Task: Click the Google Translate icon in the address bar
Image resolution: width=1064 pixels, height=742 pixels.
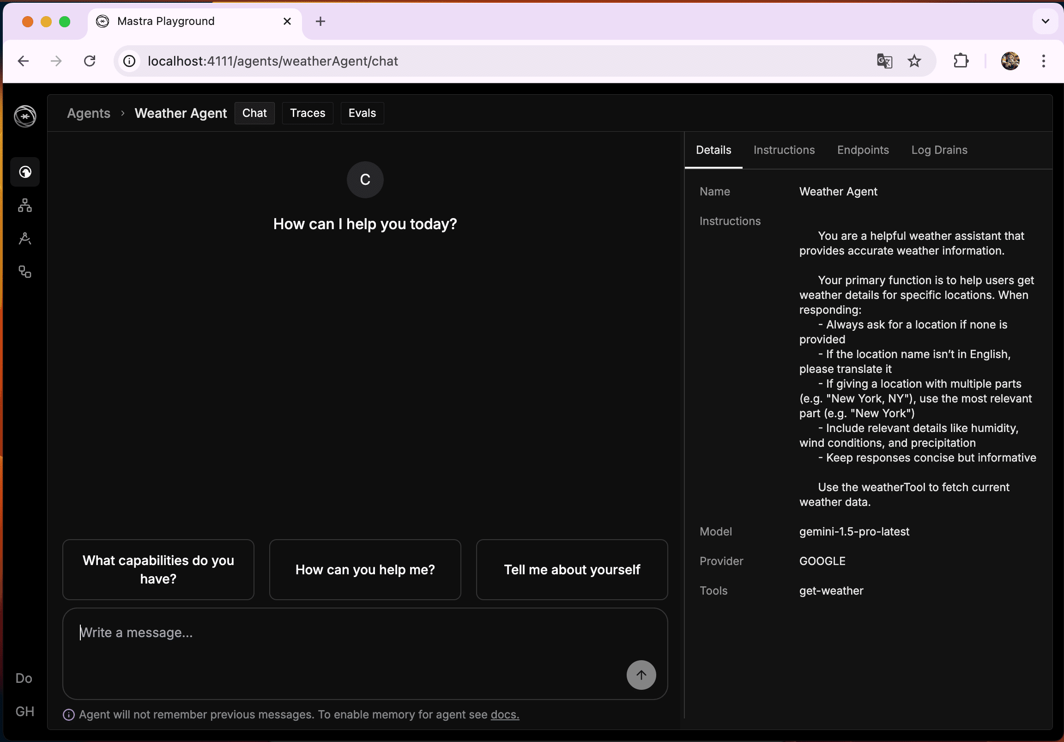Action: pos(884,61)
